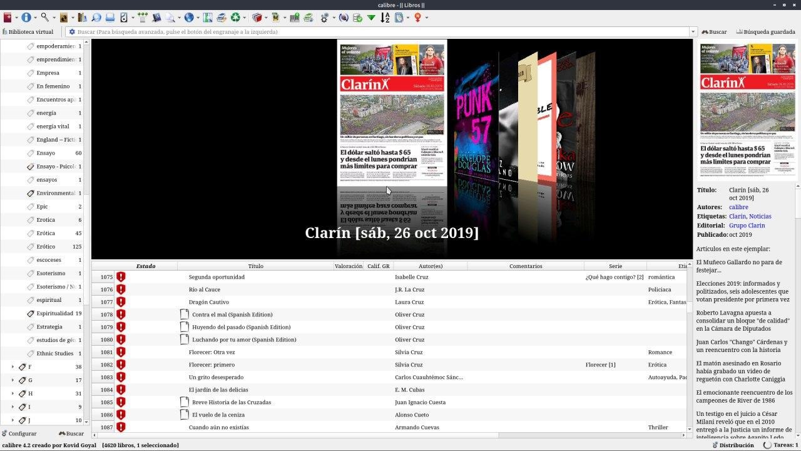Select the Esoterismo tag

[x=51, y=274]
